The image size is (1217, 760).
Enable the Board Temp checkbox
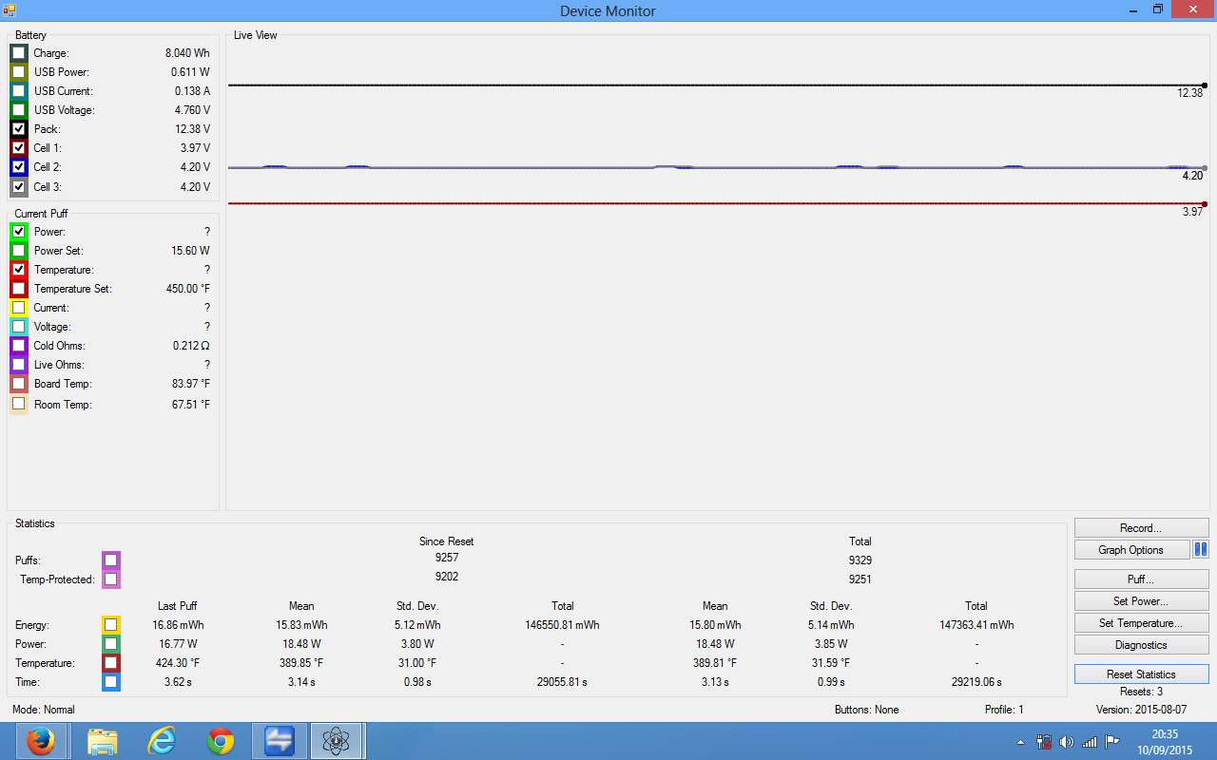click(19, 384)
